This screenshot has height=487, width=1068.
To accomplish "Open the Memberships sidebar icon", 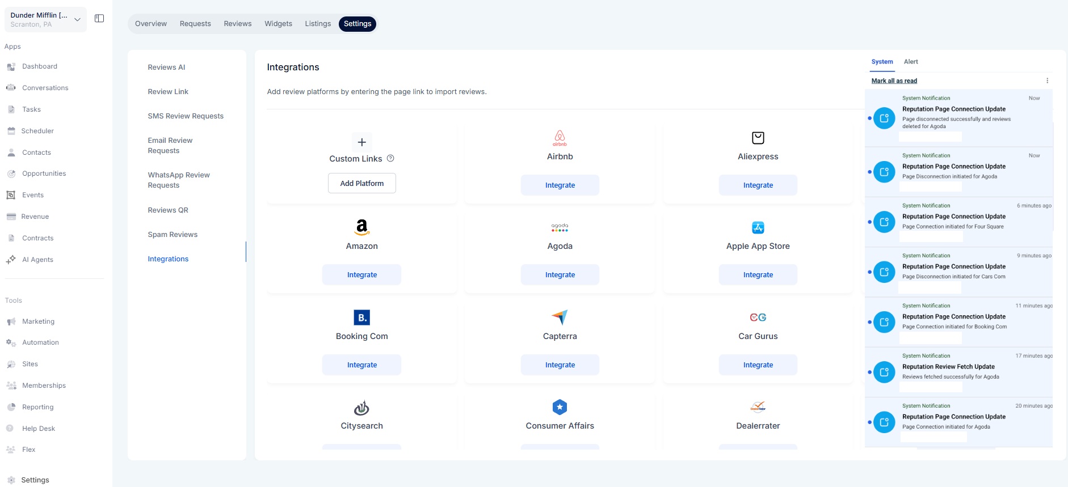I will point(11,386).
